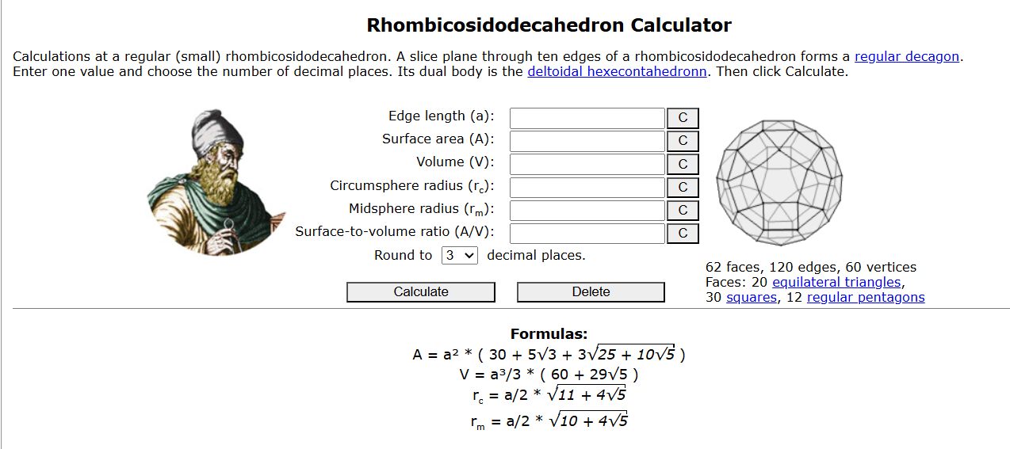
Task: Open the regular decagon link
Action: tap(907, 57)
